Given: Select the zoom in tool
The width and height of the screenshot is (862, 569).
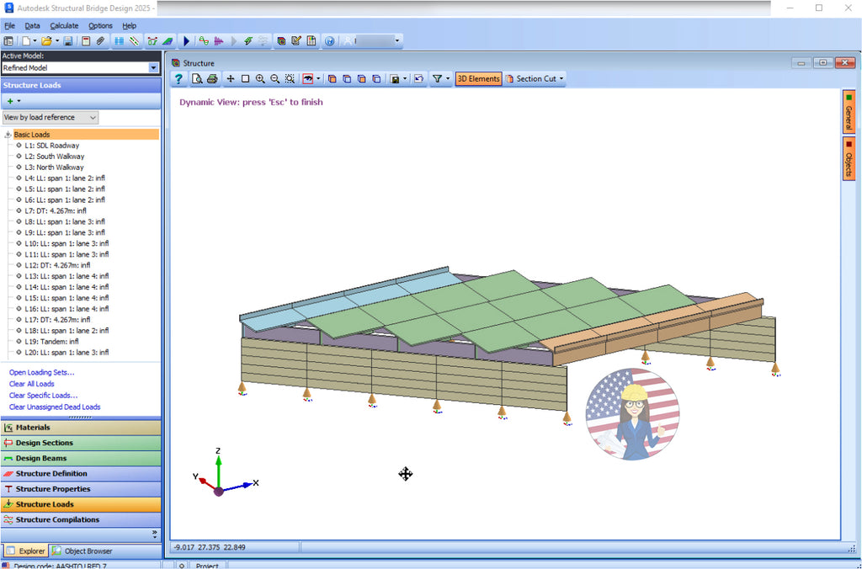Looking at the screenshot, I should (x=259, y=78).
